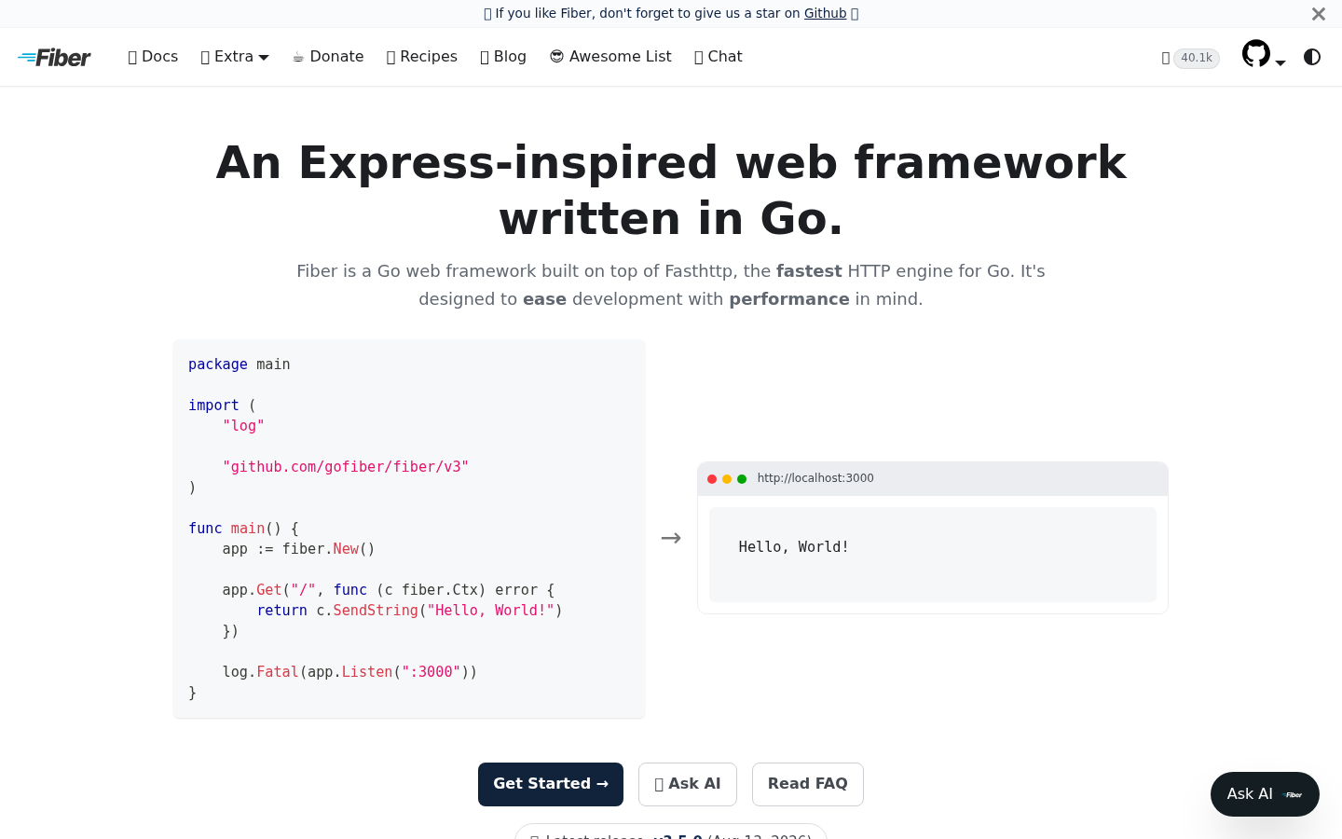Open the Read FAQ button
The width and height of the screenshot is (1342, 839).
[x=808, y=784]
